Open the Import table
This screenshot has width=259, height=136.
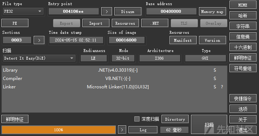(96, 23)
